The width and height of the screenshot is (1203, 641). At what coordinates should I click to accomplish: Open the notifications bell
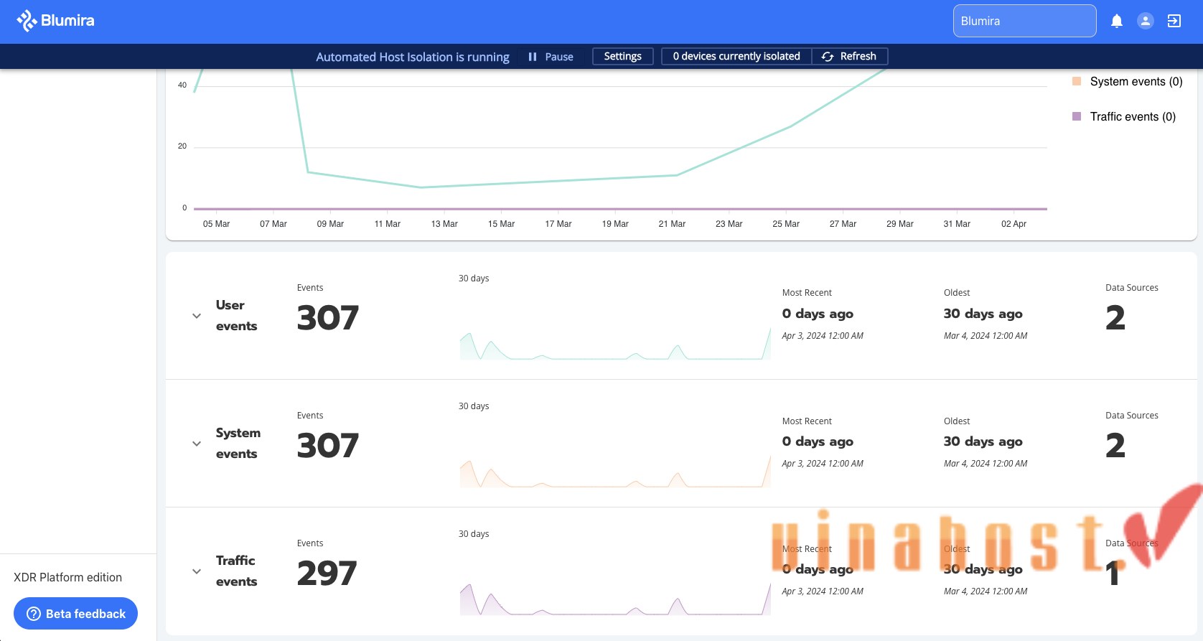1116,22
